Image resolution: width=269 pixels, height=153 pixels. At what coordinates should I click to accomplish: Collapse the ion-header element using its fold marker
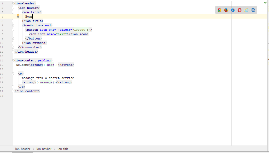click(12, 3)
